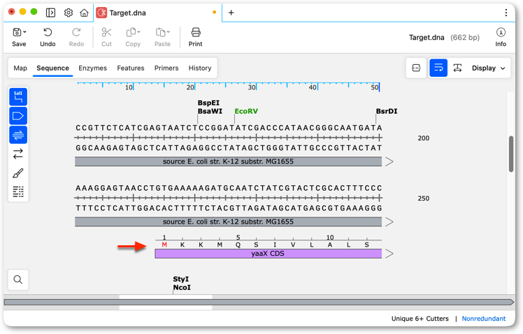The width and height of the screenshot is (523, 334).
Task: Click the vertical scrollbar thumb
Action: tap(511, 154)
